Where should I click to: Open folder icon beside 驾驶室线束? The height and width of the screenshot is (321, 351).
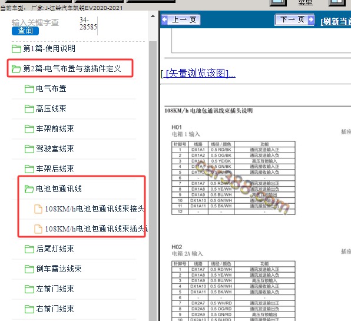29,148
